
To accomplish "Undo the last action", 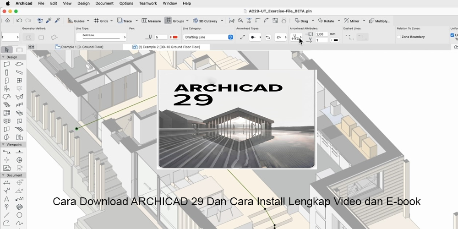I will click(x=19, y=21).
